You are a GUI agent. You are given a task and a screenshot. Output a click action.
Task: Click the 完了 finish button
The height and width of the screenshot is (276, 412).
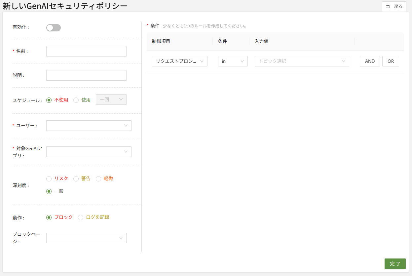(395, 264)
